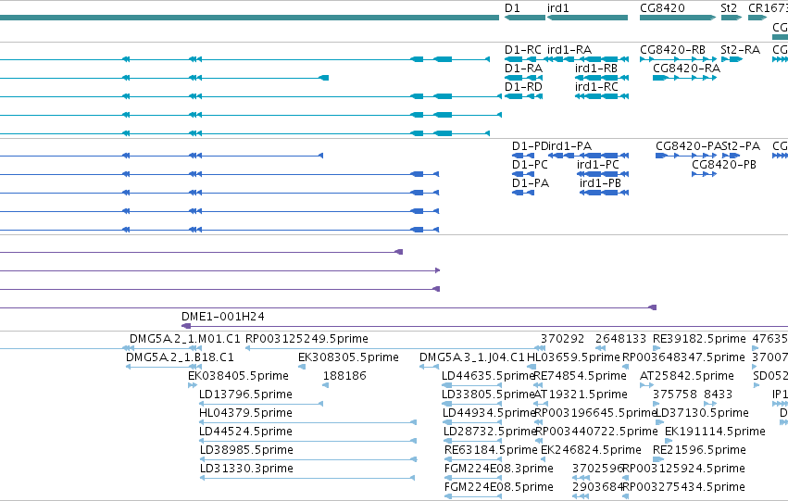Click the CG8420-RB transcript
Viewport: 788px width, 501px height.
[678, 59]
